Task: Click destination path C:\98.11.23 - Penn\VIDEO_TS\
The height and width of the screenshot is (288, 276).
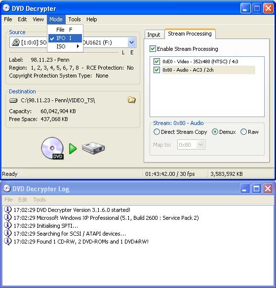Action: pyautogui.click(x=58, y=100)
